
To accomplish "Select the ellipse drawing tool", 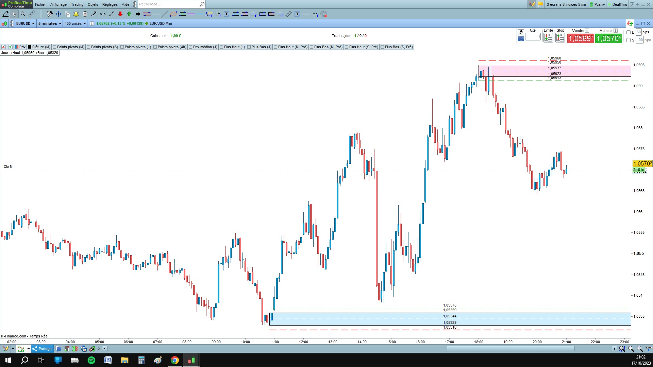I will click(x=173, y=14).
